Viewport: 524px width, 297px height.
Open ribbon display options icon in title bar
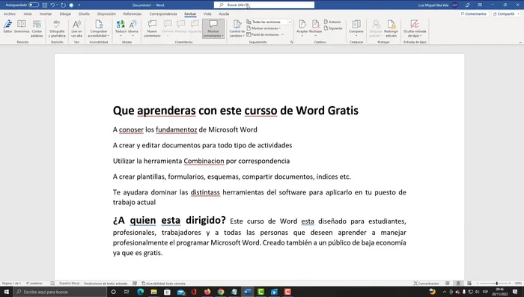(x=480, y=5)
